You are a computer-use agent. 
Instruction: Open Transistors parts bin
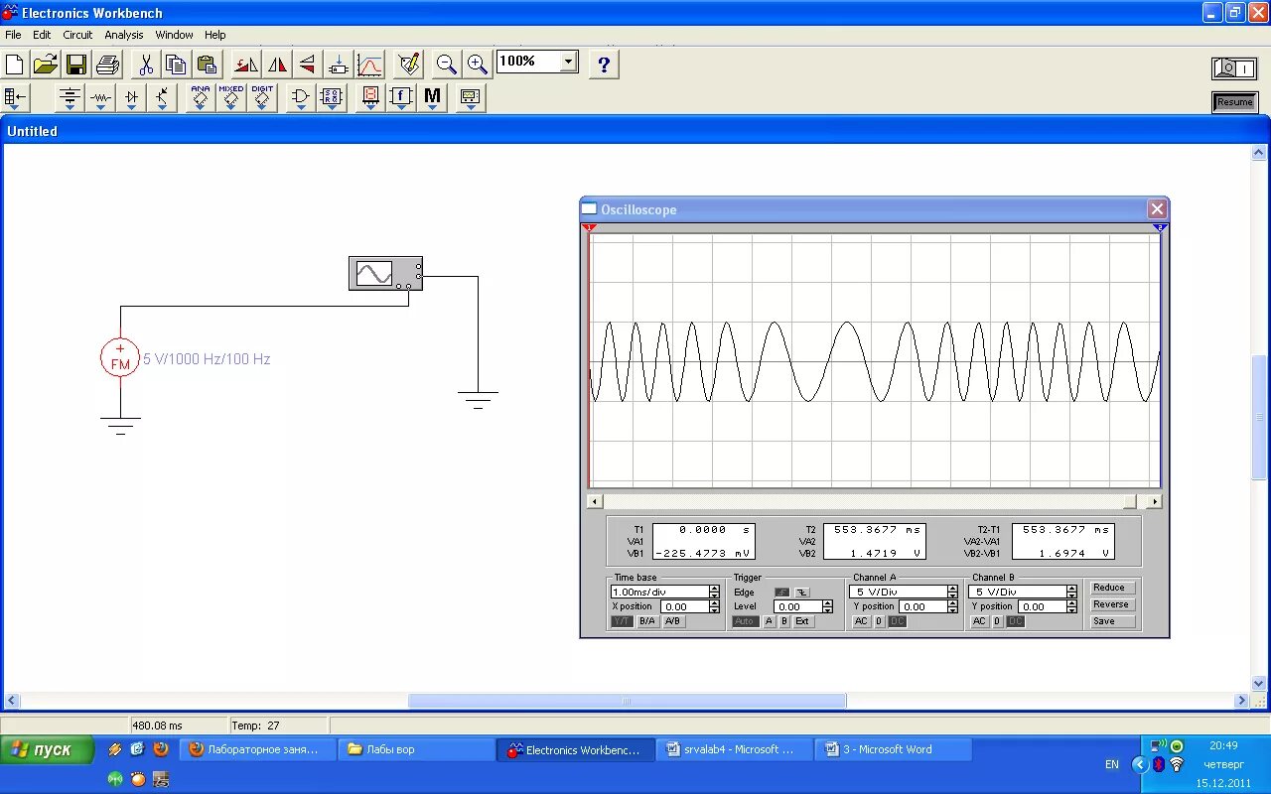pyautogui.click(x=162, y=97)
